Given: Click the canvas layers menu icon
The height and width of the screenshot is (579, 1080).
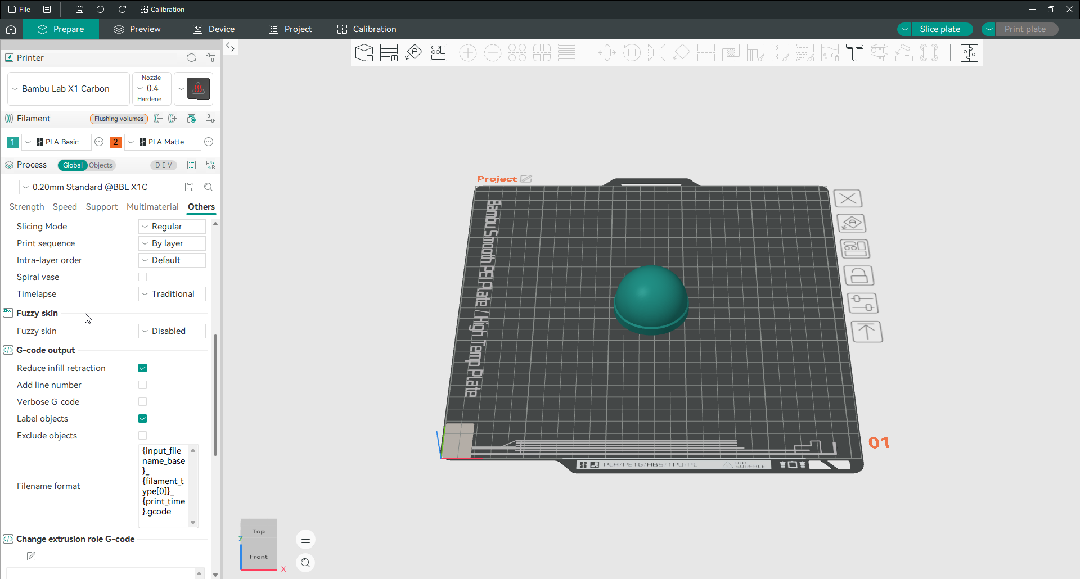Looking at the screenshot, I should [x=305, y=540].
